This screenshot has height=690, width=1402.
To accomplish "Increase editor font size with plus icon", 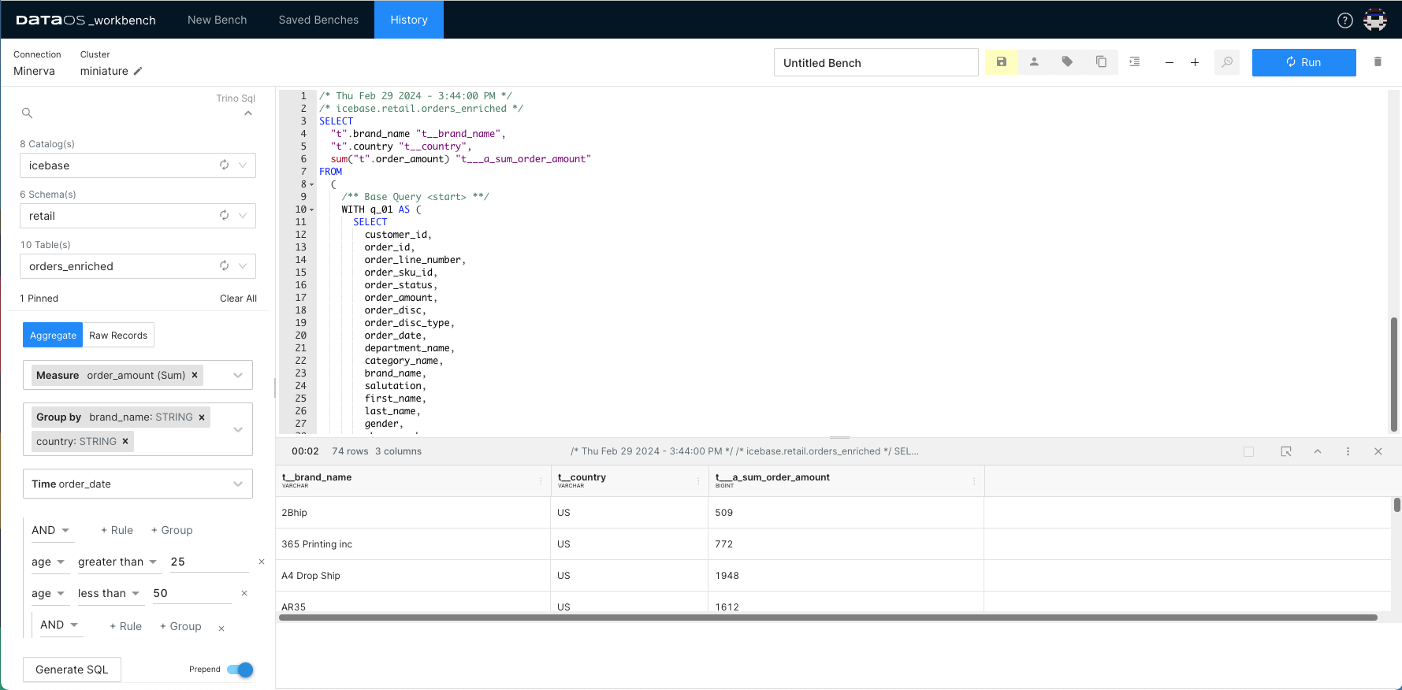I will (1195, 62).
